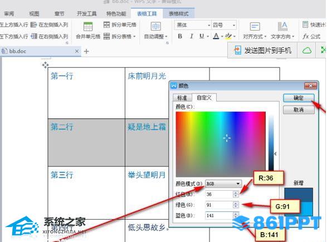
Task: Click the green cloud icon
Action: click(x=307, y=51)
